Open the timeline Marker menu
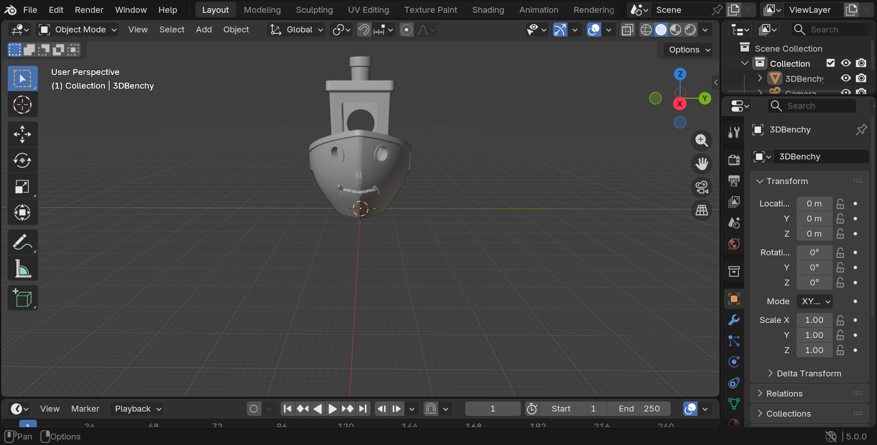This screenshot has width=877, height=445. tap(85, 409)
